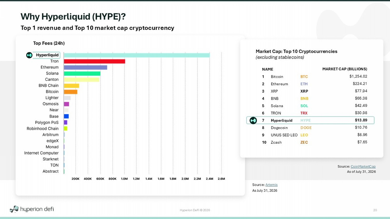Open the CoinMarketCap source link
Image resolution: width=390 pixels, height=219 pixels.
click(x=363, y=167)
